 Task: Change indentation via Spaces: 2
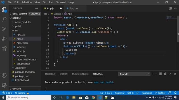120,93
